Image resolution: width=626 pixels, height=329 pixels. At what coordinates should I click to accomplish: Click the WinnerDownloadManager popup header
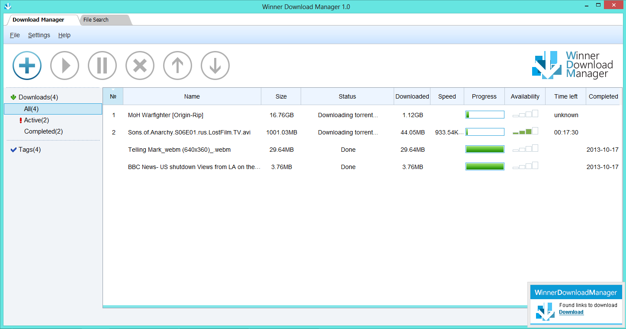tap(576, 293)
